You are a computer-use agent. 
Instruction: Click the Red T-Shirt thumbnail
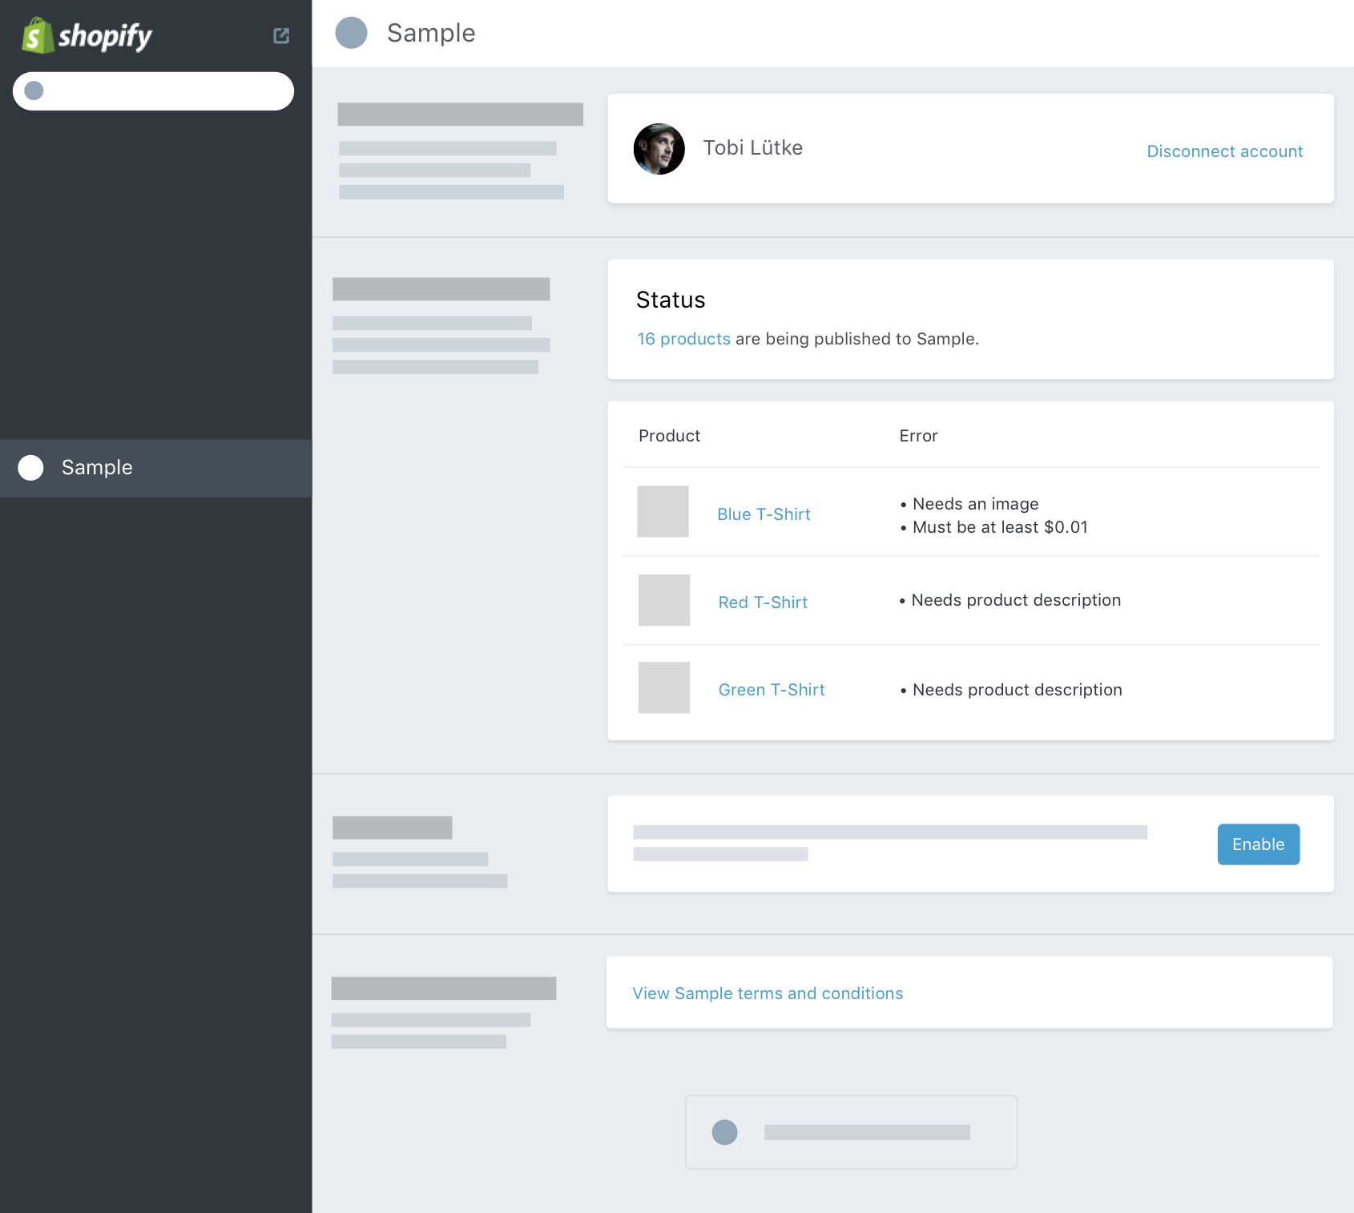pos(664,600)
